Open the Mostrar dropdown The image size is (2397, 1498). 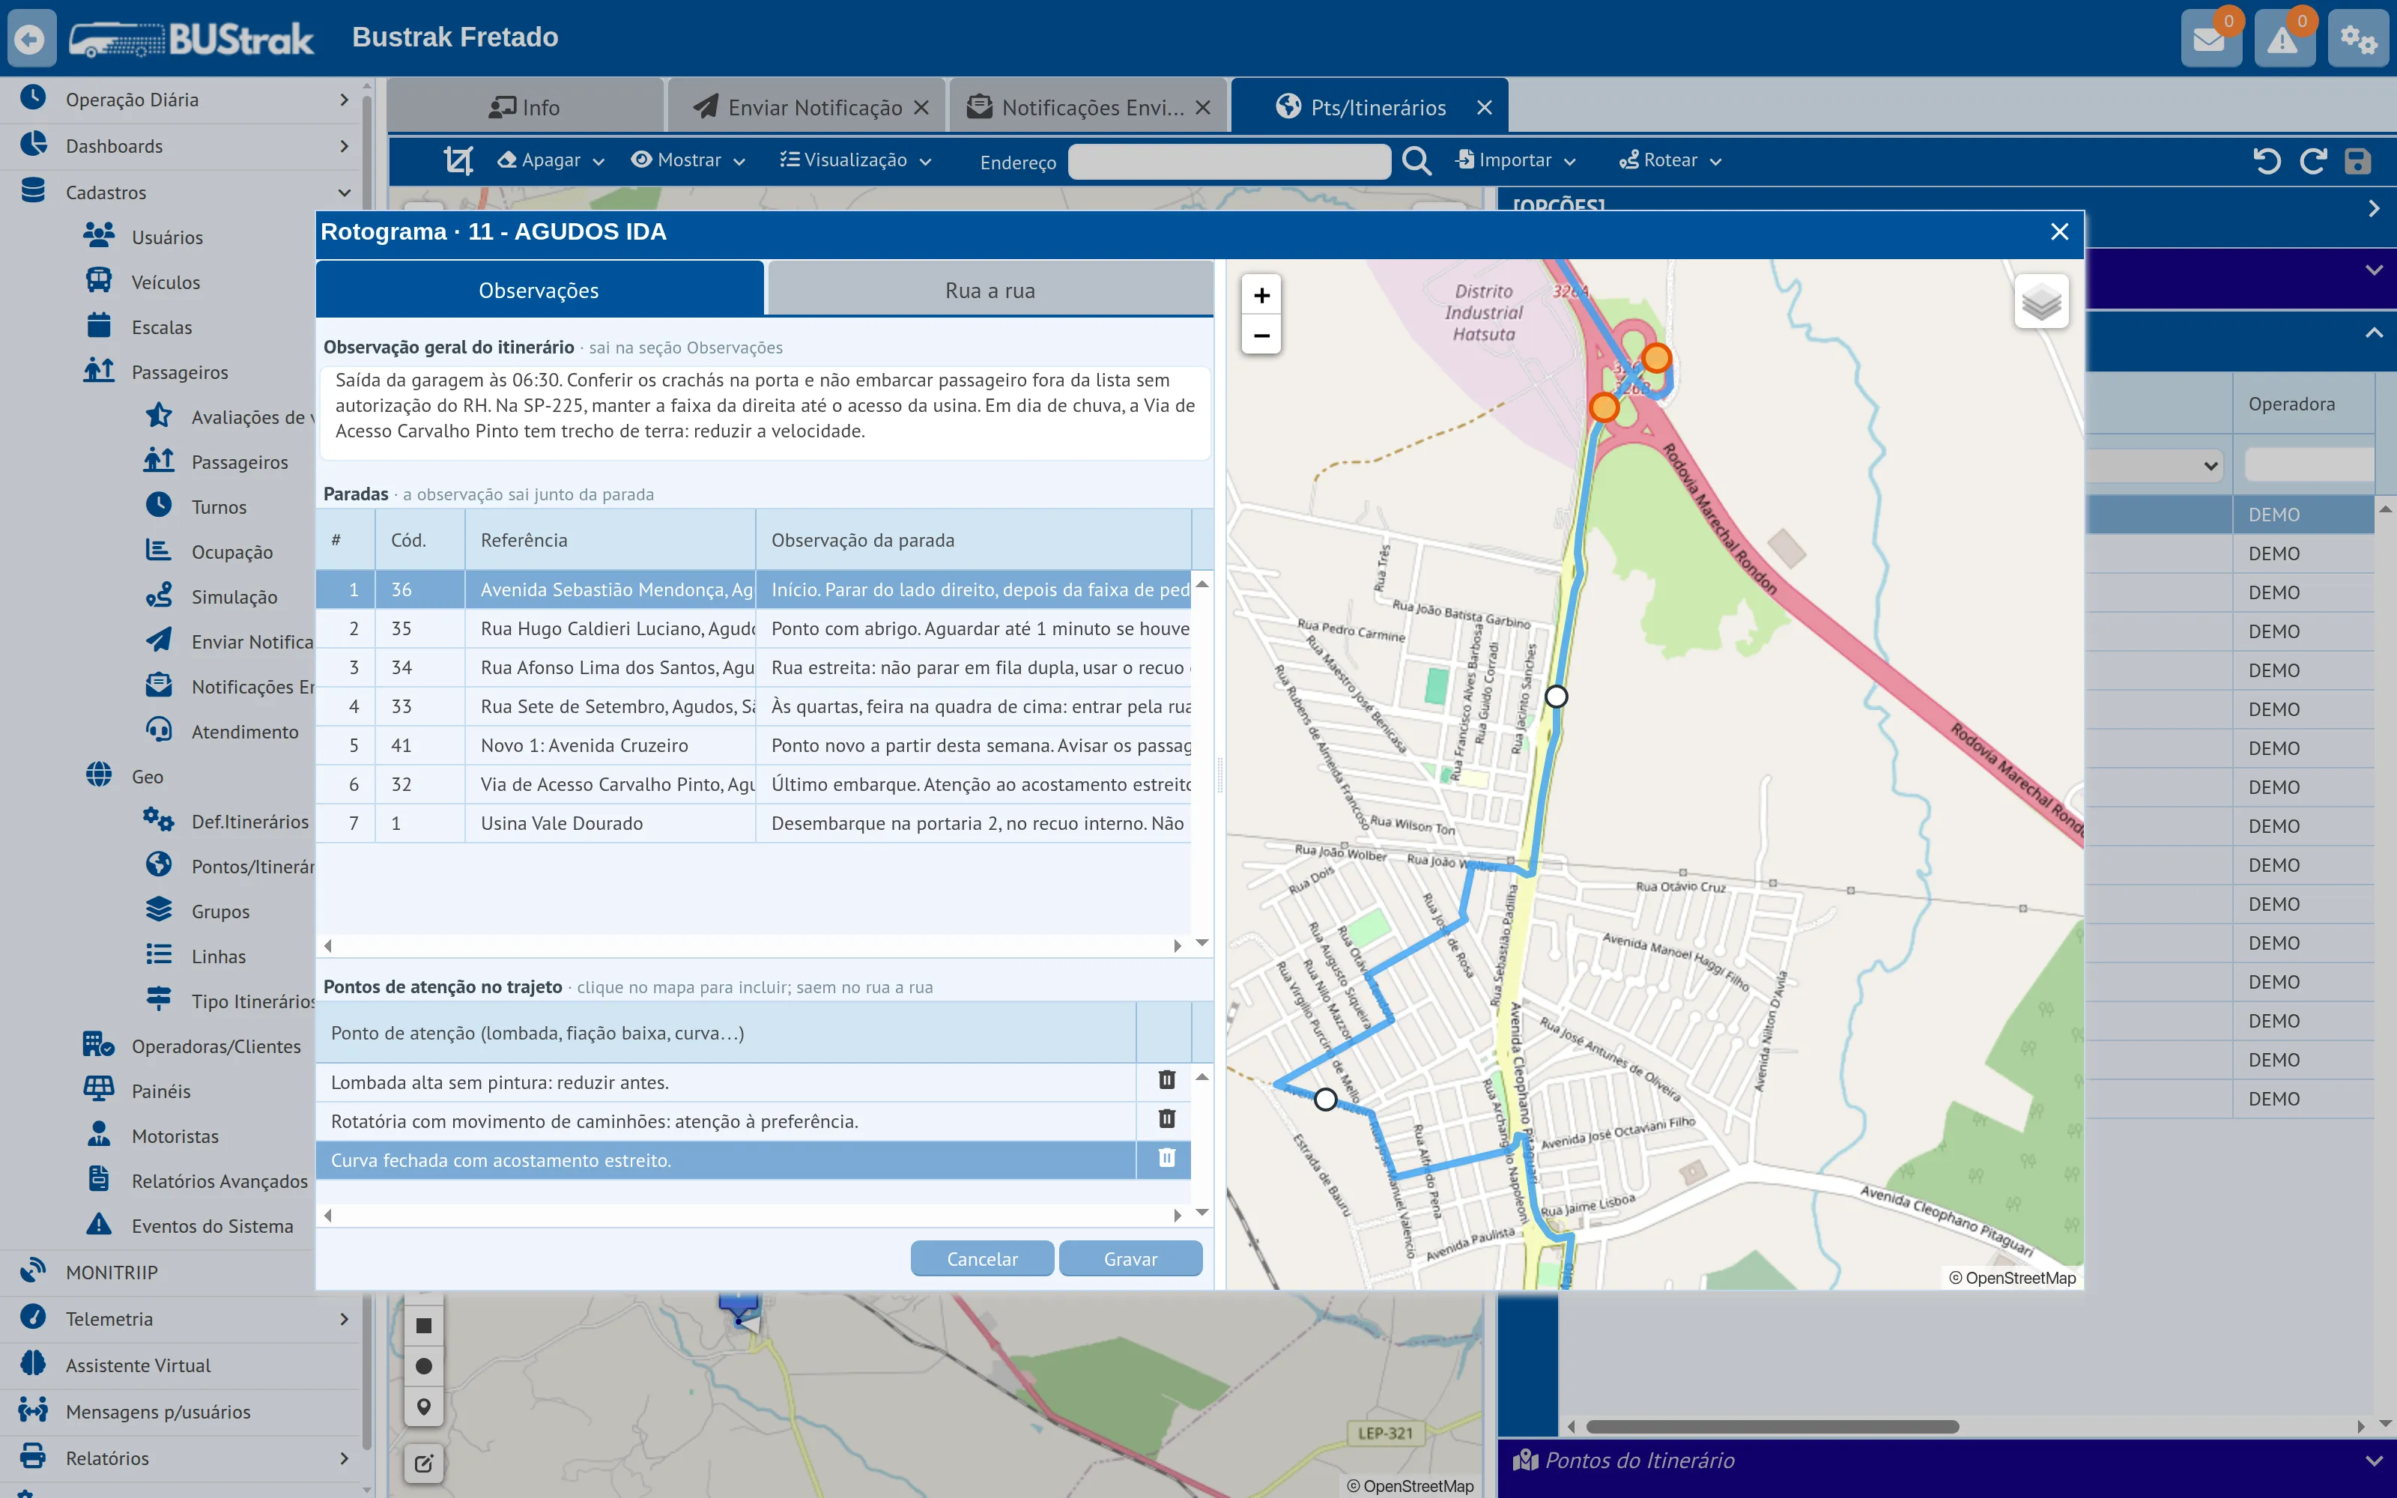[688, 160]
